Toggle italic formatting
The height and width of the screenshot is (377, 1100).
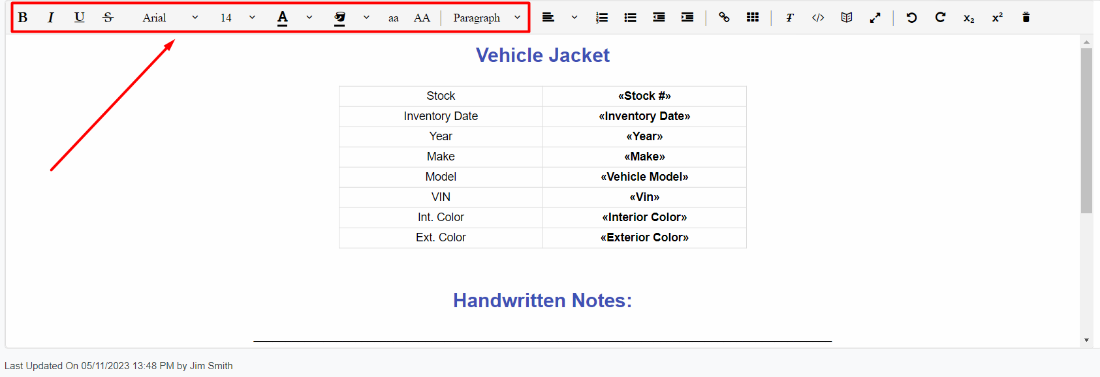click(x=51, y=18)
